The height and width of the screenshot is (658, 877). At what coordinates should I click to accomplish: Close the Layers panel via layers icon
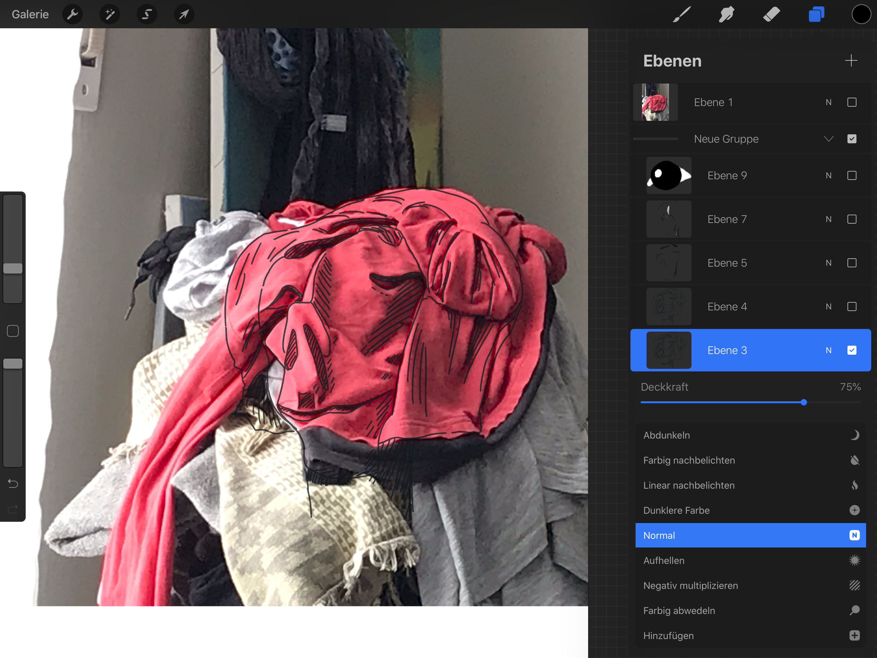coord(816,15)
